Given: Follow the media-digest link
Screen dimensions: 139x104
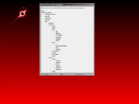Looking at the screenshot, I should 59,35.
